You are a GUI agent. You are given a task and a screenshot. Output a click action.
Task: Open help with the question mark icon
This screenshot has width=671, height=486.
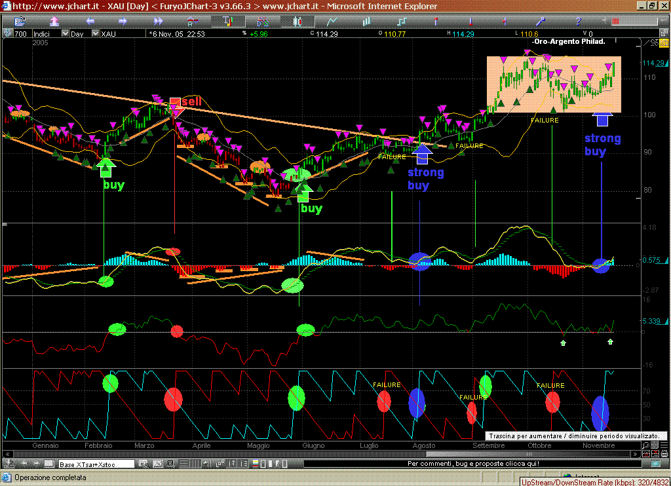578,21
